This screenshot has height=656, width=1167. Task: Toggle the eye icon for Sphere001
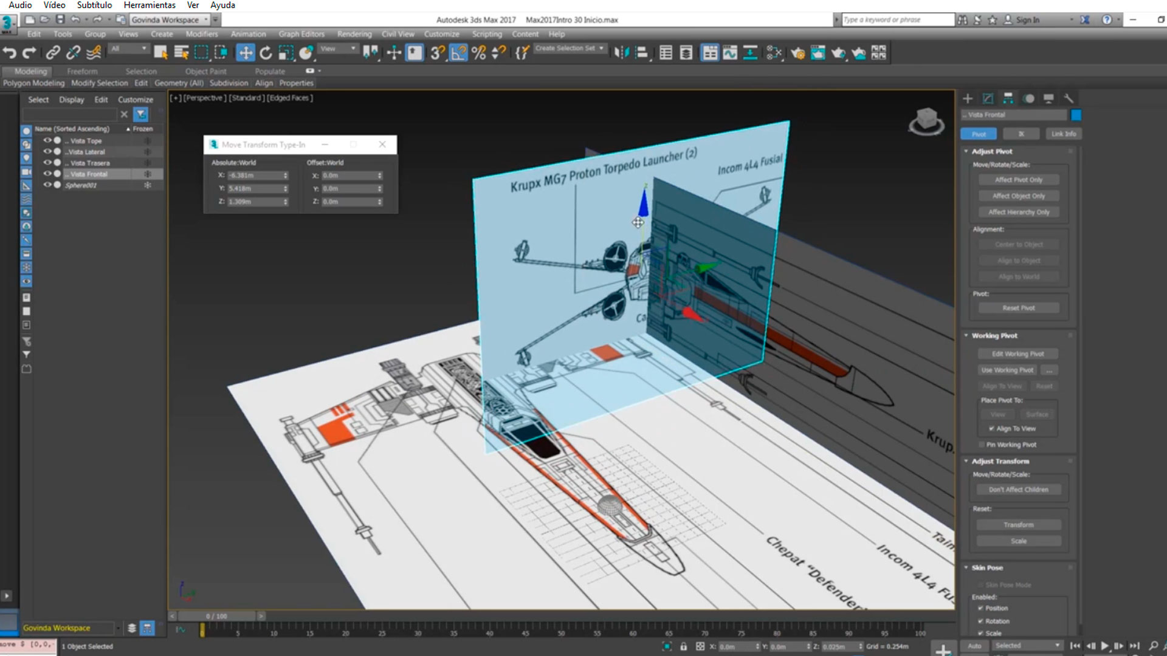tap(47, 185)
